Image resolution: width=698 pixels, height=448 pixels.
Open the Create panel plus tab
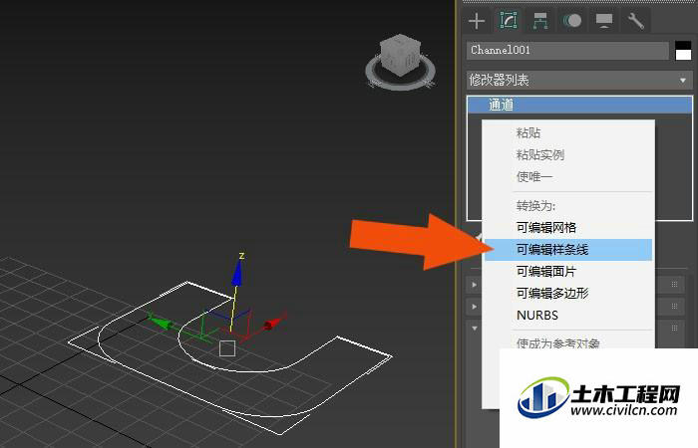pyautogui.click(x=477, y=21)
